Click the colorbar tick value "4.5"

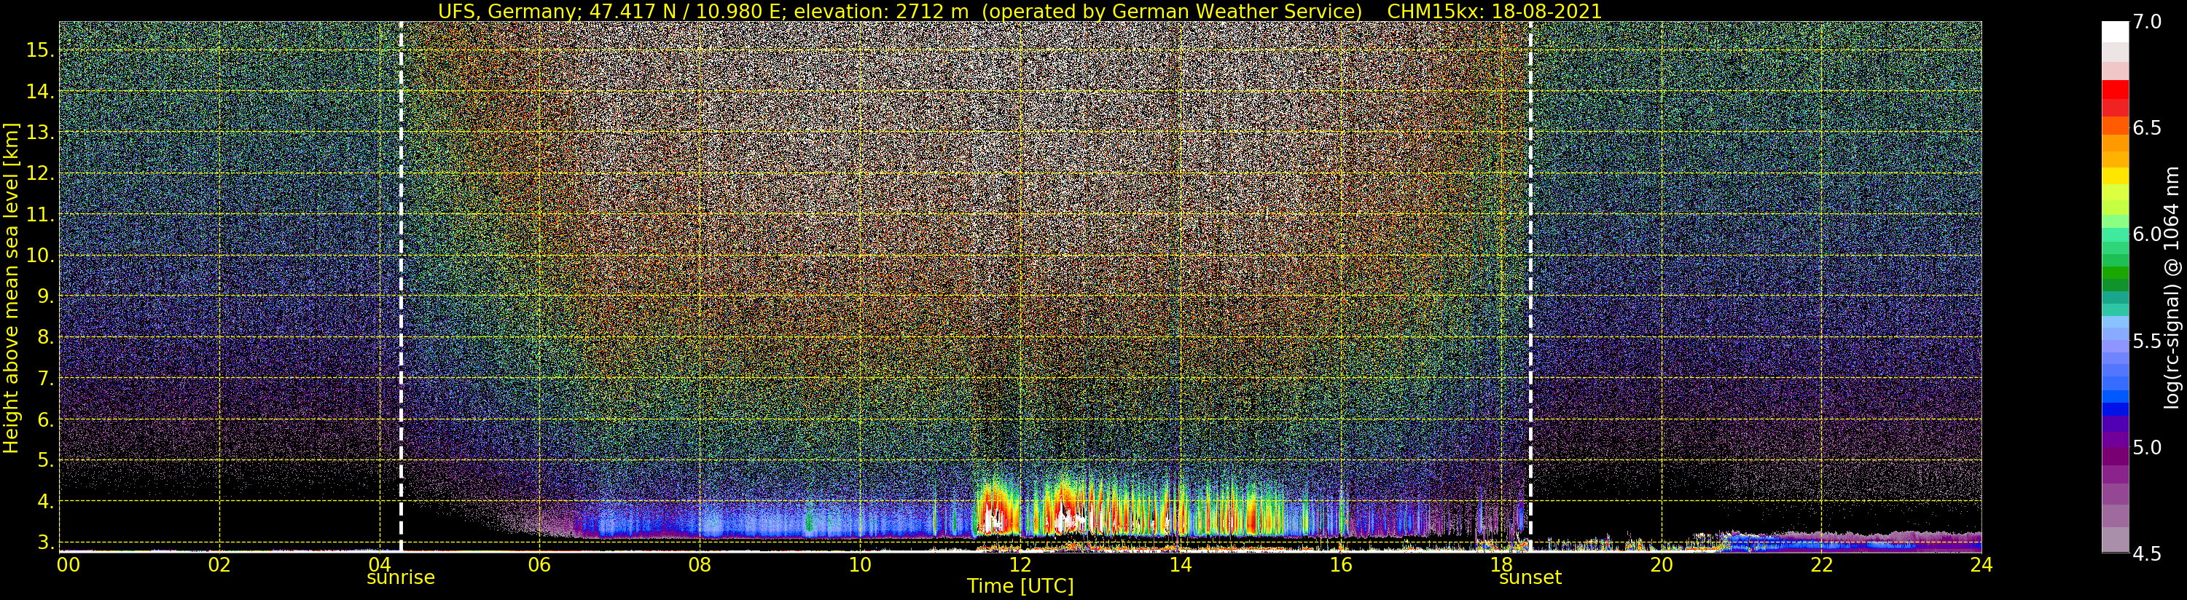click(2147, 553)
